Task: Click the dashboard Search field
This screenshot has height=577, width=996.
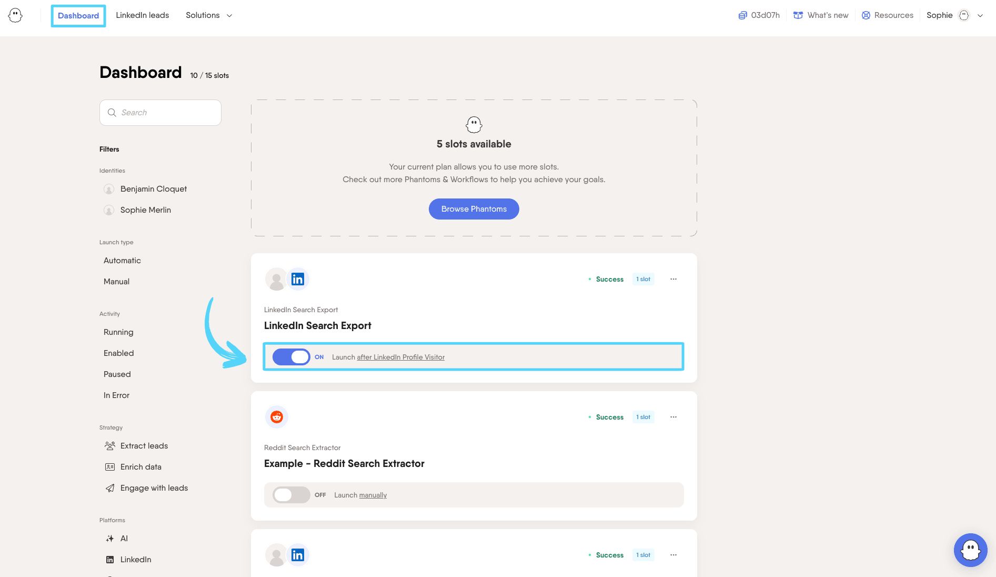Action: (160, 113)
